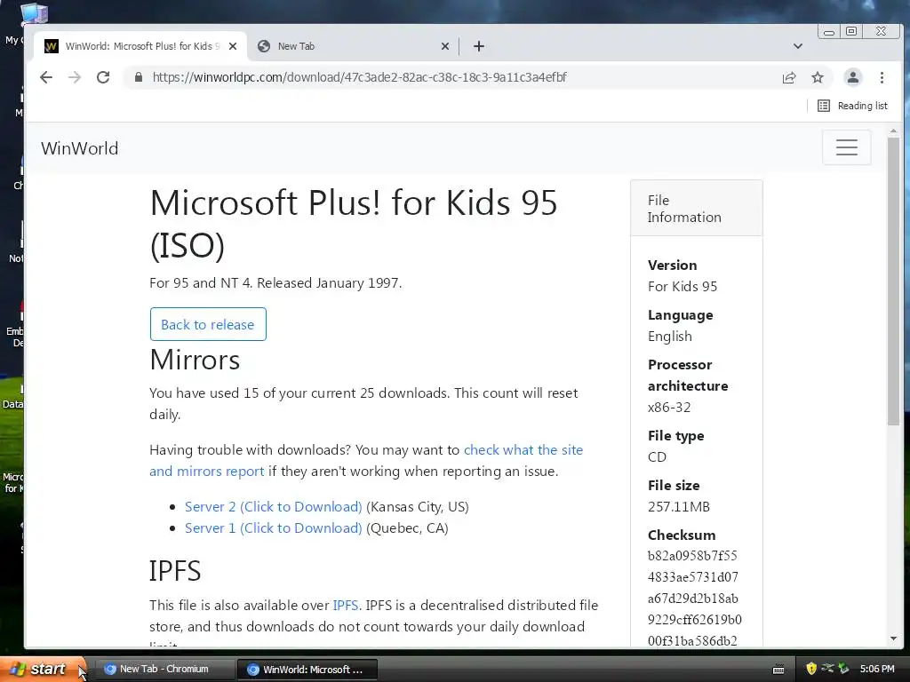
Task: Close the New Tab tab
Action: click(x=445, y=46)
